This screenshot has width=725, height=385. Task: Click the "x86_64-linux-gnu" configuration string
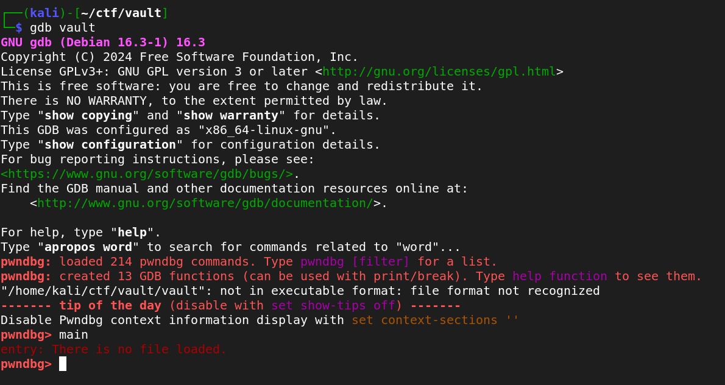point(267,130)
